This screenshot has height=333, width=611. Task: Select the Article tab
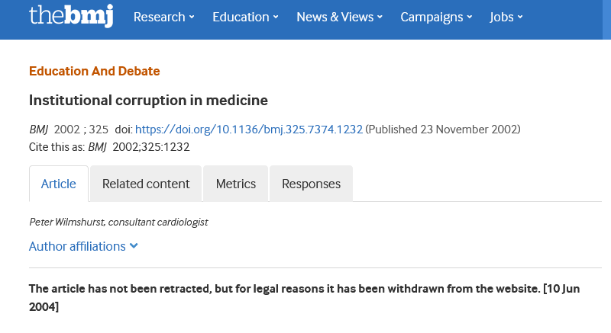coord(59,184)
